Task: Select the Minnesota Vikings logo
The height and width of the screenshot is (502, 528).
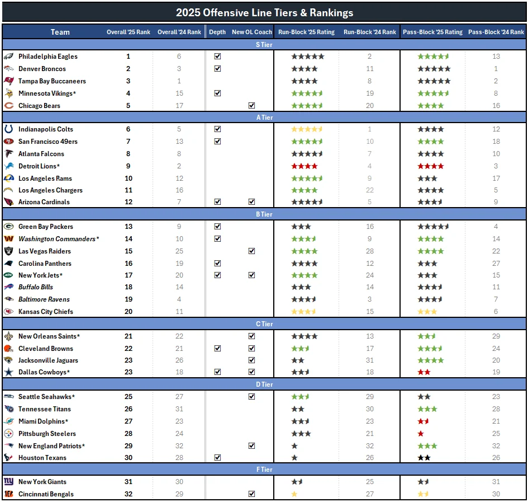Action: pyautogui.click(x=8, y=93)
